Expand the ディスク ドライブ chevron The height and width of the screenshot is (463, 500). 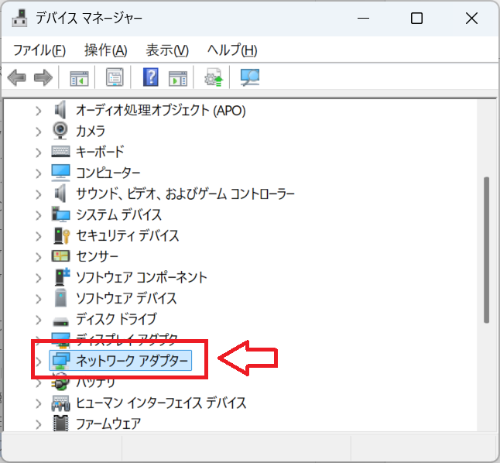pos(39,320)
